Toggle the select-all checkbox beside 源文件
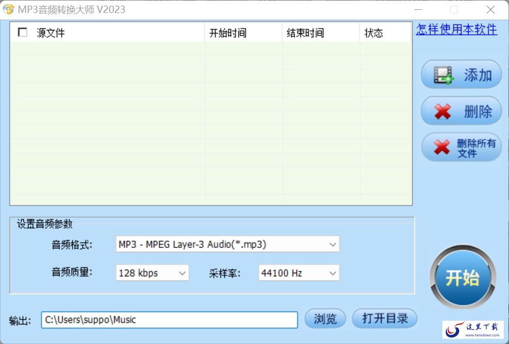The width and height of the screenshot is (509, 344). tap(23, 33)
